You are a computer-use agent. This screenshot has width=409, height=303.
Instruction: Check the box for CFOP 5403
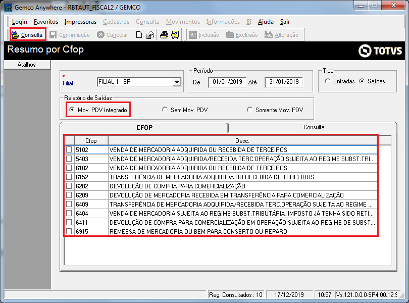69,159
